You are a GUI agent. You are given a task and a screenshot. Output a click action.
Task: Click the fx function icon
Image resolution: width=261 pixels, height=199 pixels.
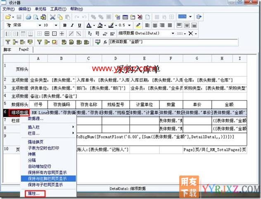tap(105, 42)
